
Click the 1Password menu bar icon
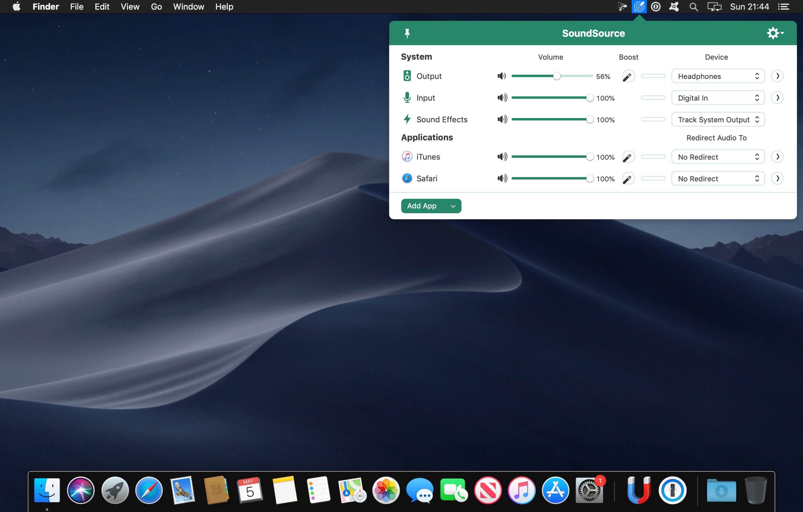click(655, 6)
